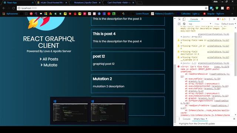
Task: Open the Aplicaciones apps shortcut
Action: [x=10, y=14]
